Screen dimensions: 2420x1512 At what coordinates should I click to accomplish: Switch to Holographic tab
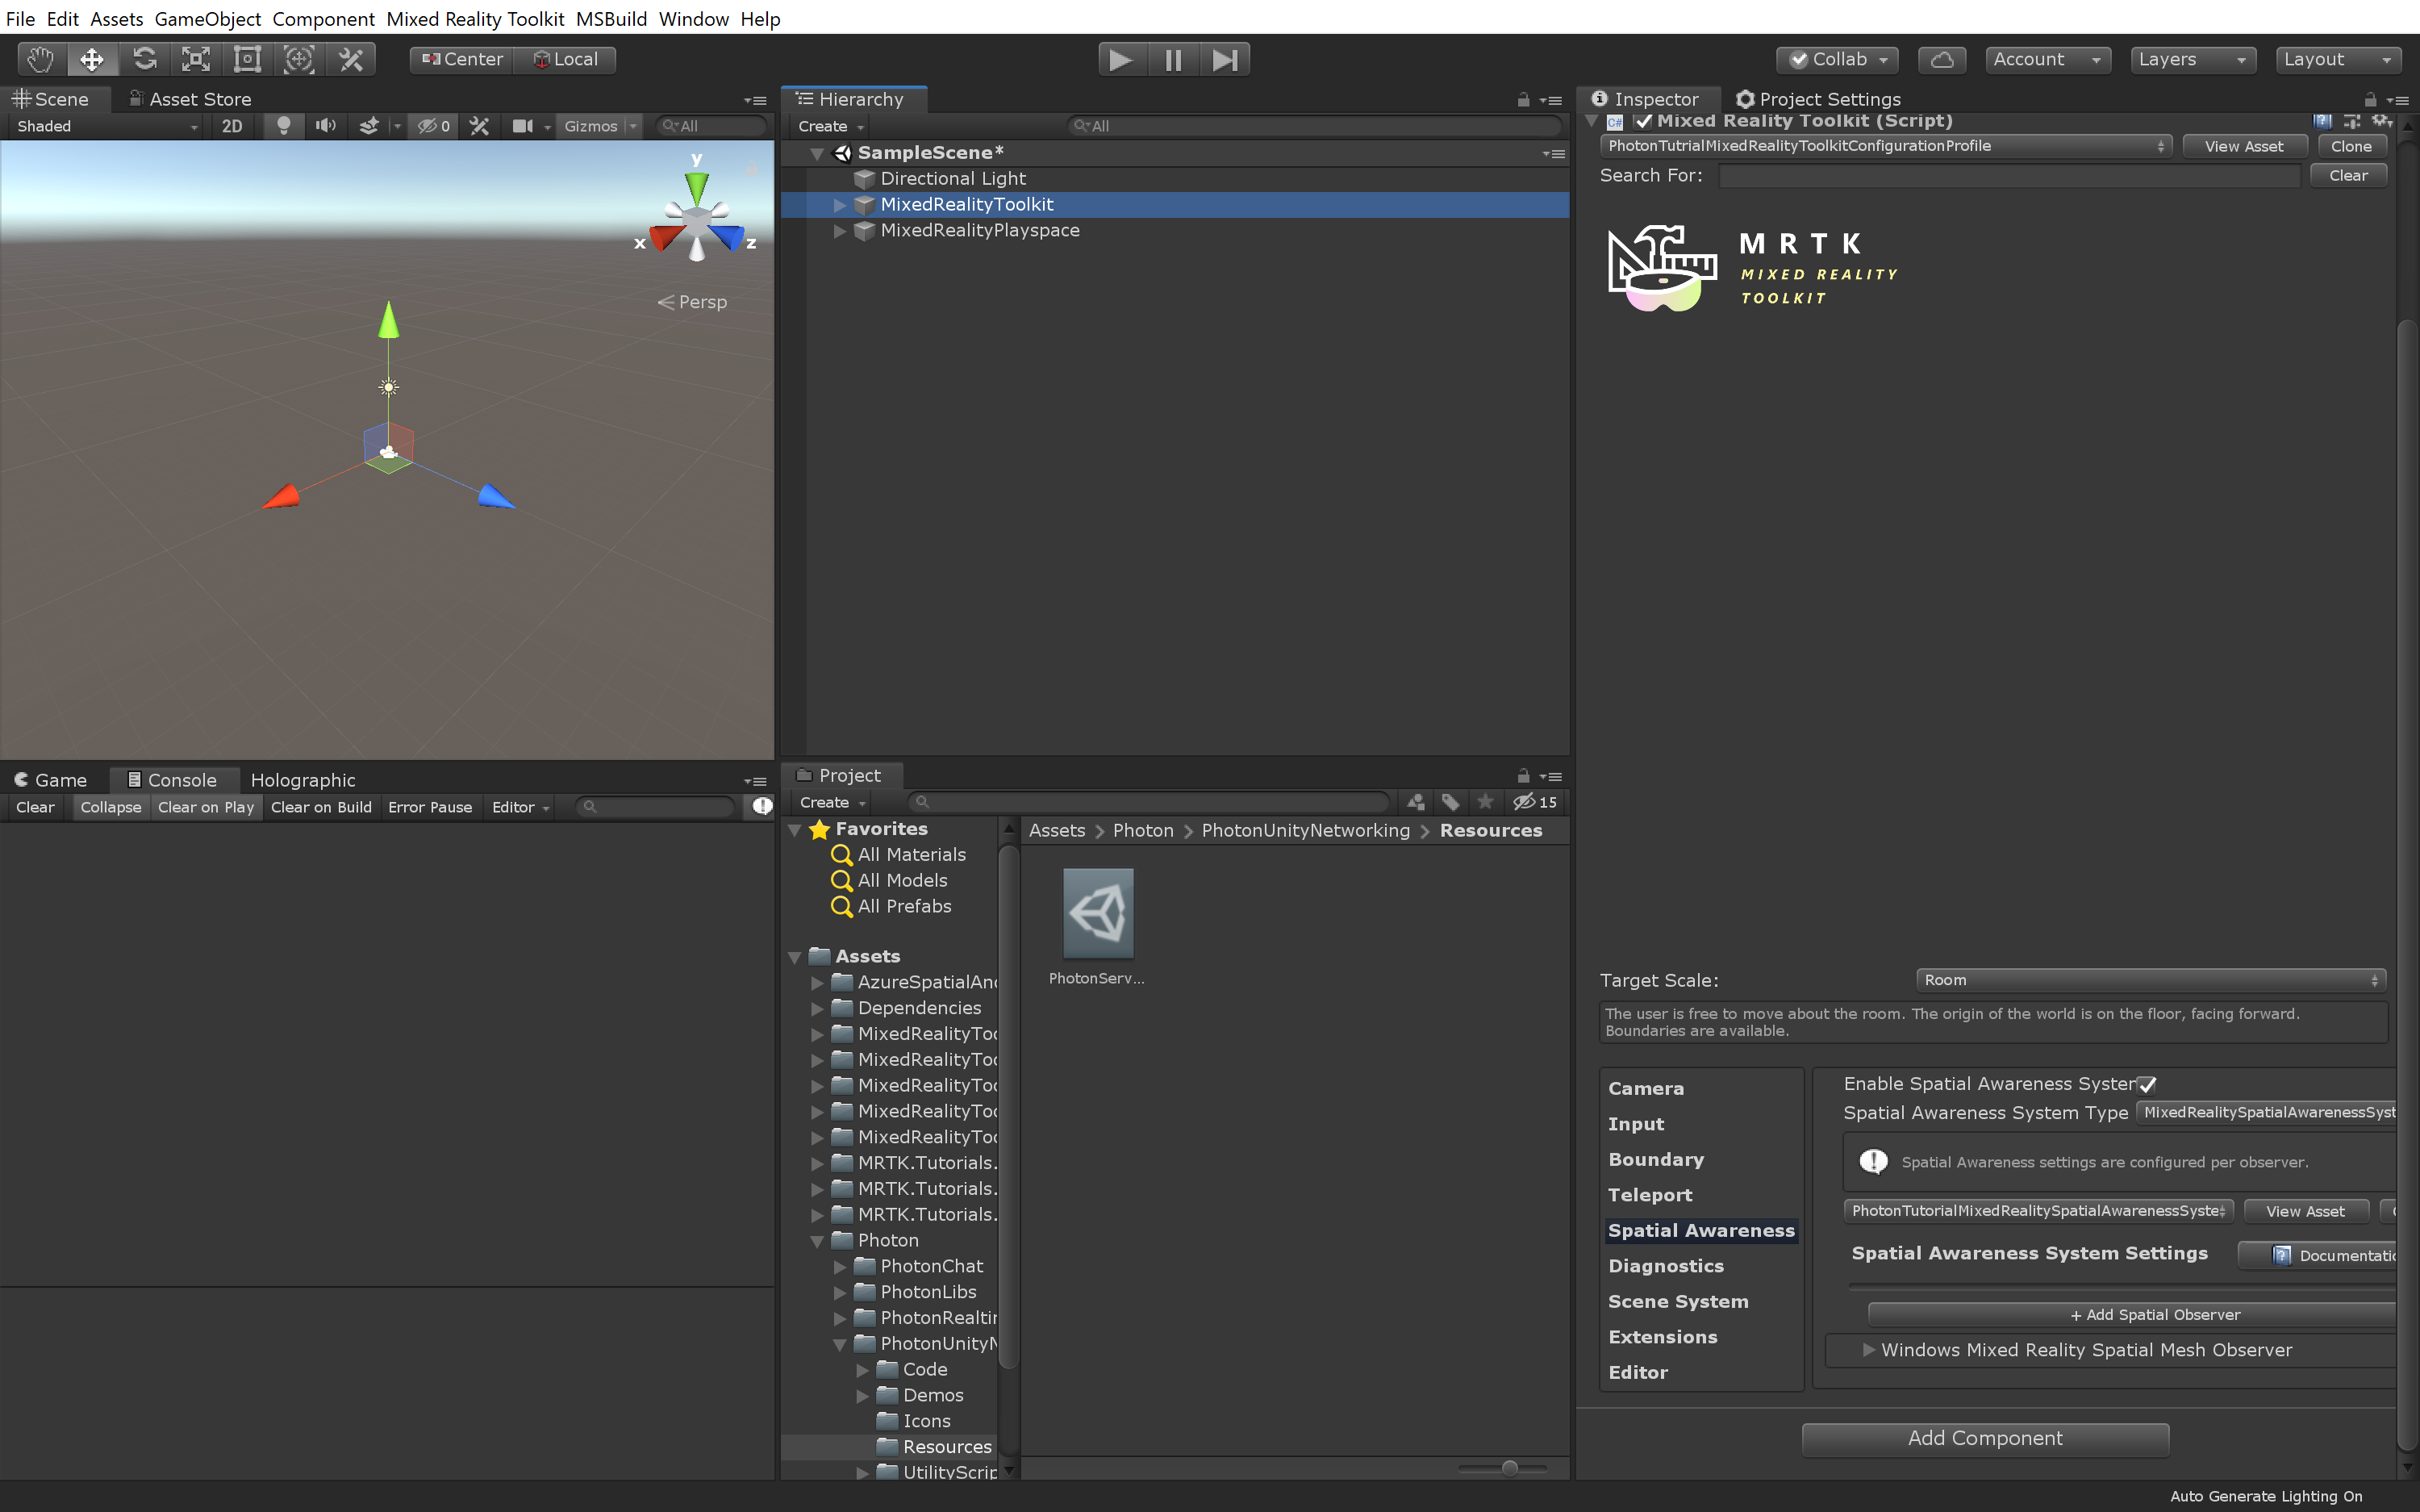tap(302, 780)
